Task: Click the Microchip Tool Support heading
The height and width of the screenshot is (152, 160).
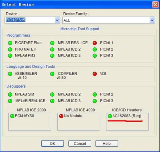Action: point(80,29)
